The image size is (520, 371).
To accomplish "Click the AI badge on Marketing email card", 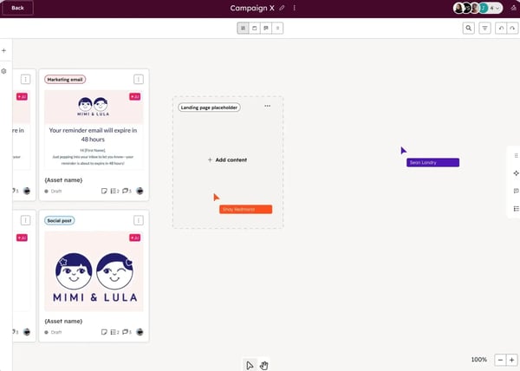I will (x=134, y=96).
